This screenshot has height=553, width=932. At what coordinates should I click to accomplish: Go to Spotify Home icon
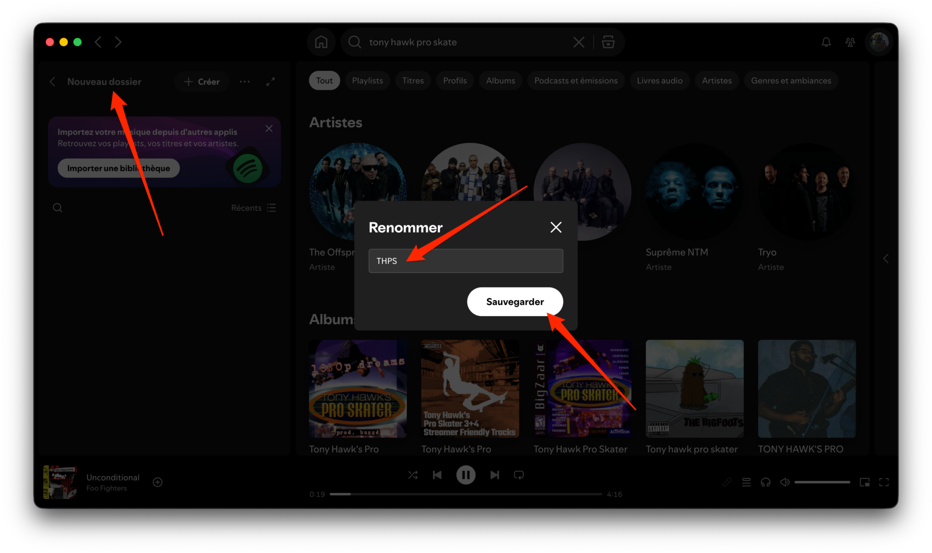[x=321, y=42]
